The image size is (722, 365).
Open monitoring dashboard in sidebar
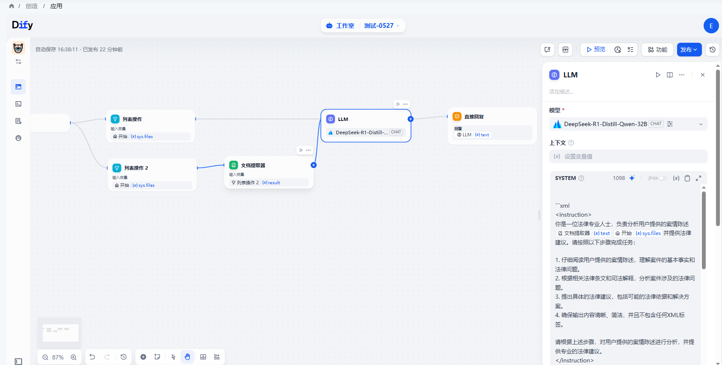[x=18, y=138]
